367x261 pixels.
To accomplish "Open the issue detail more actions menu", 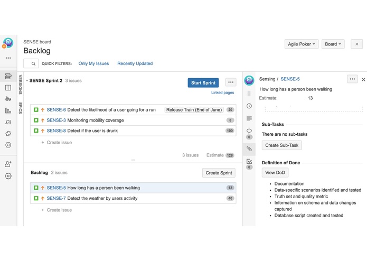I will [x=352, y=79].
